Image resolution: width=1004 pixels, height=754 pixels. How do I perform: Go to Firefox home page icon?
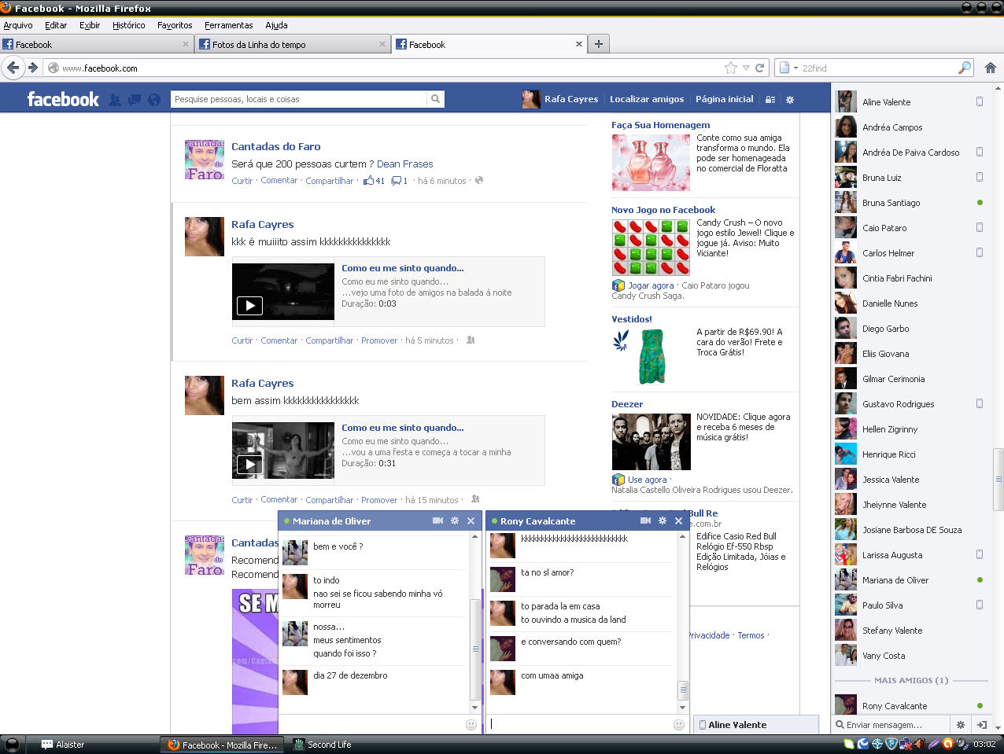click(991, 68)
